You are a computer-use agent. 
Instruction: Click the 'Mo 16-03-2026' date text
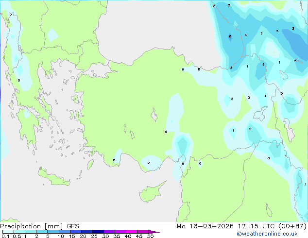pyautogui.click(x=205, y=226)
